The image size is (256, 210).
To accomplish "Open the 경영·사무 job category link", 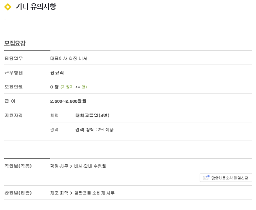I will 59,166.
